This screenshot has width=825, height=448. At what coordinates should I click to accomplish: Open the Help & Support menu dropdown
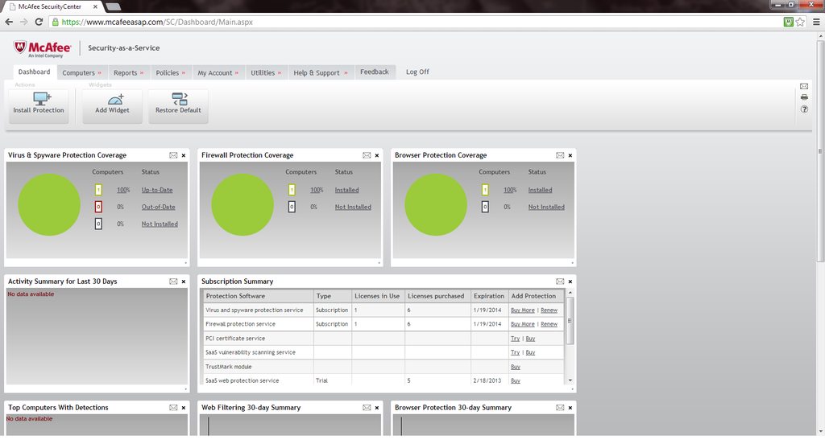click(x=321, y=73)
